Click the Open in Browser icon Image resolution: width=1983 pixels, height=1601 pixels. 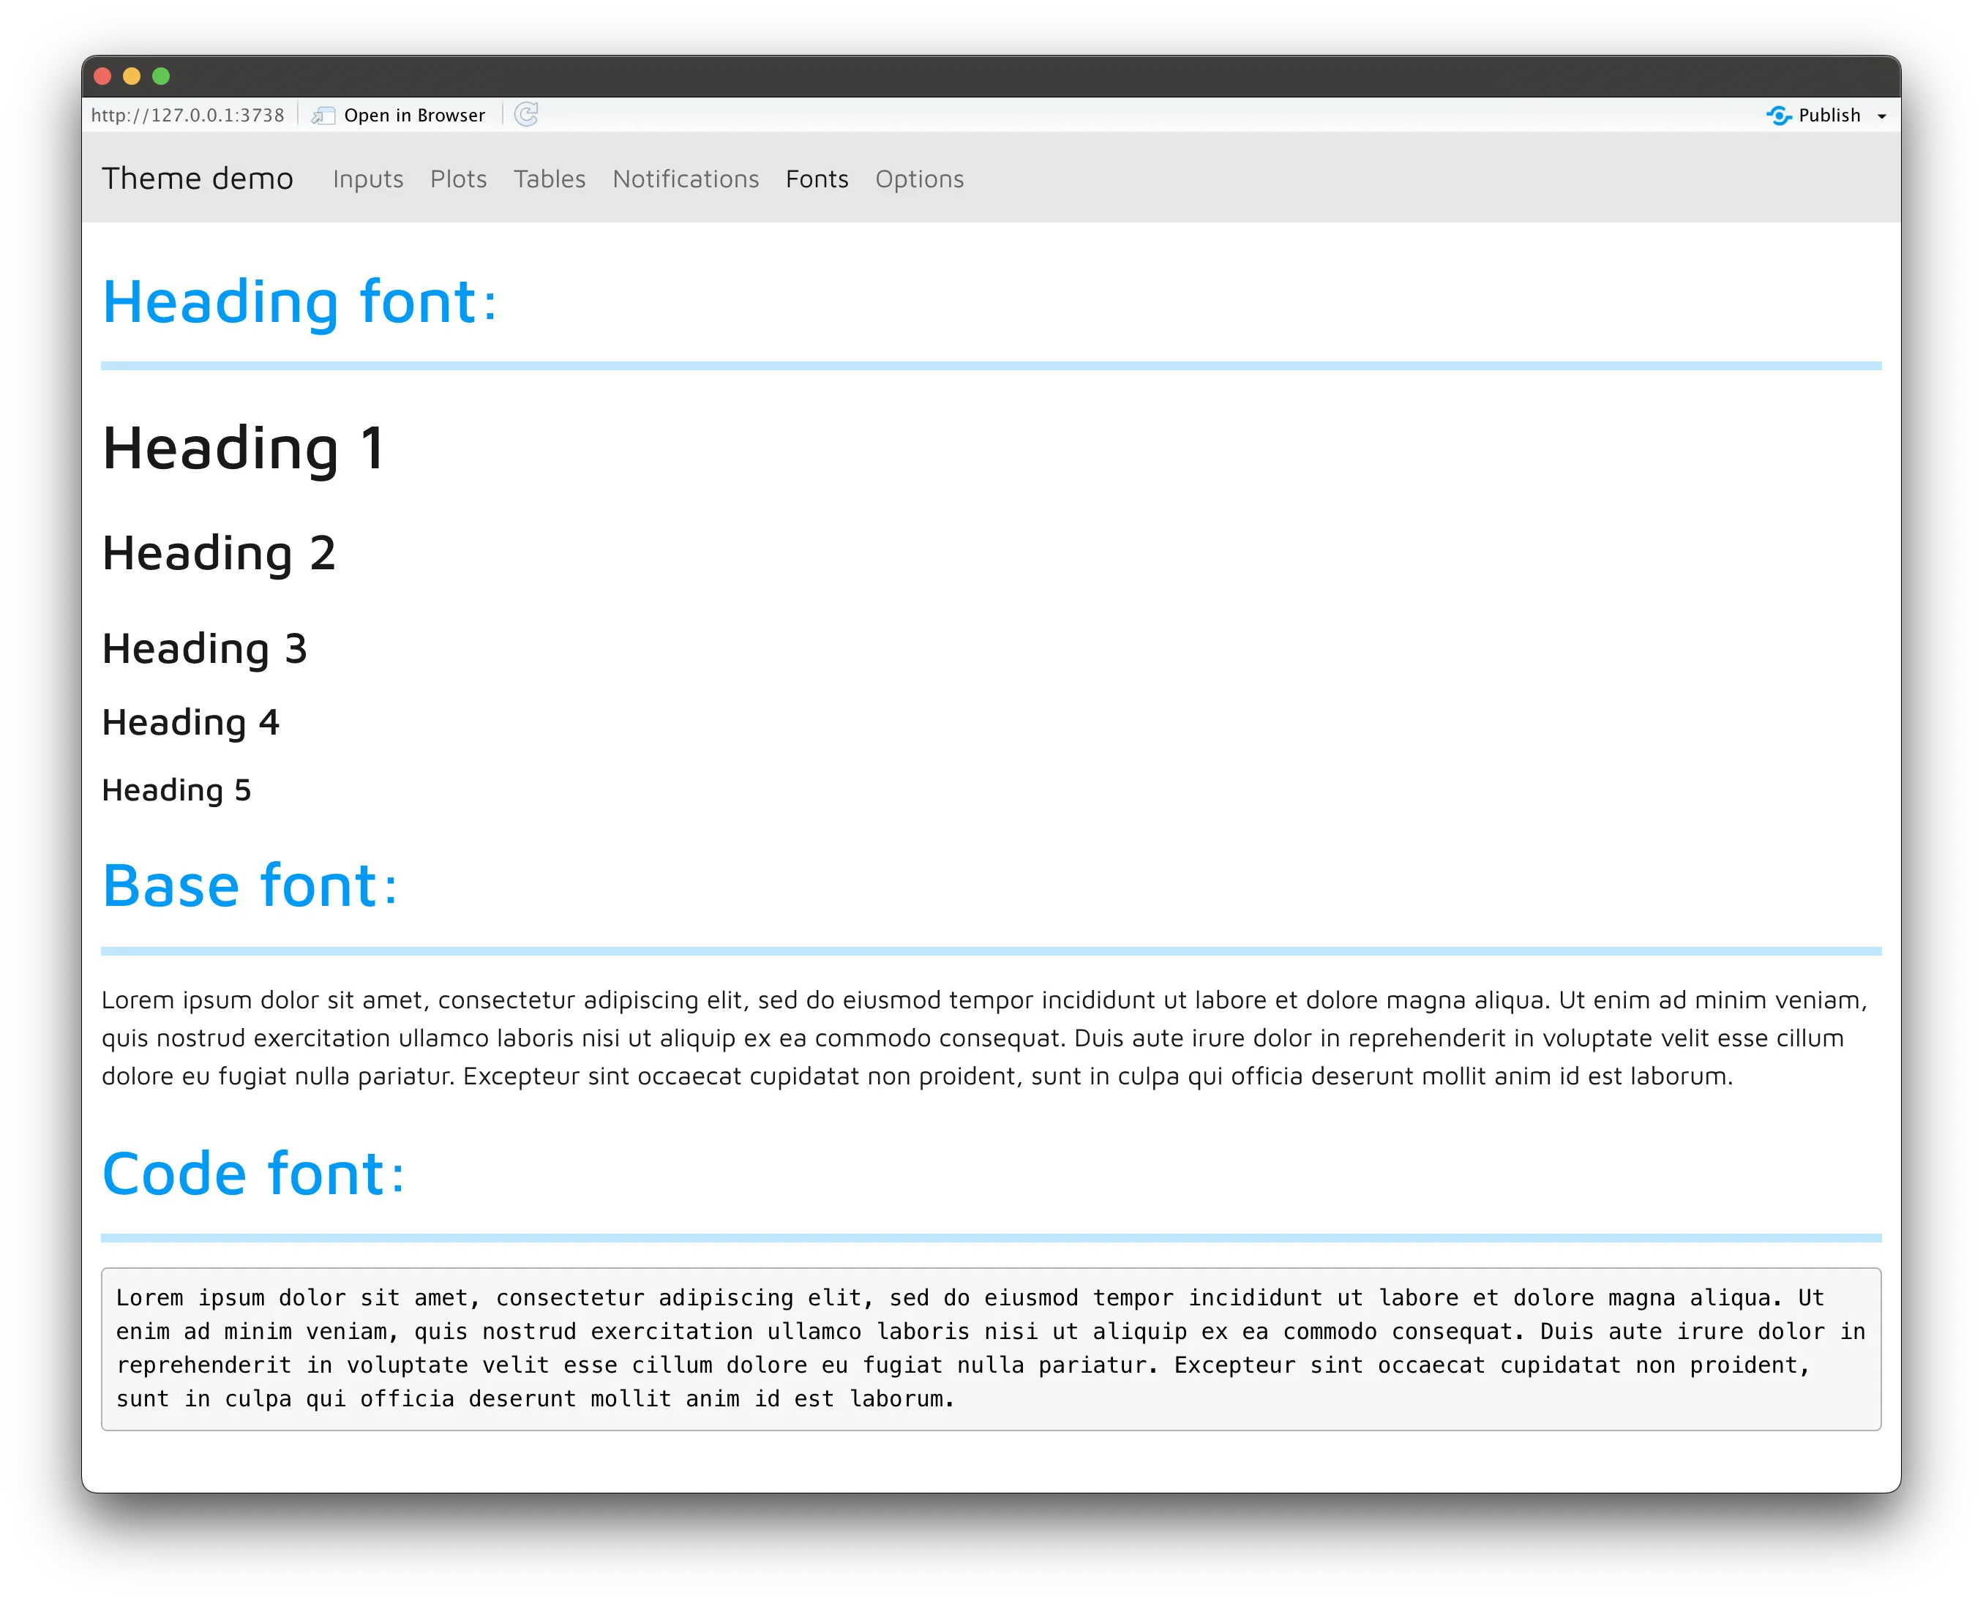(323, 116)
